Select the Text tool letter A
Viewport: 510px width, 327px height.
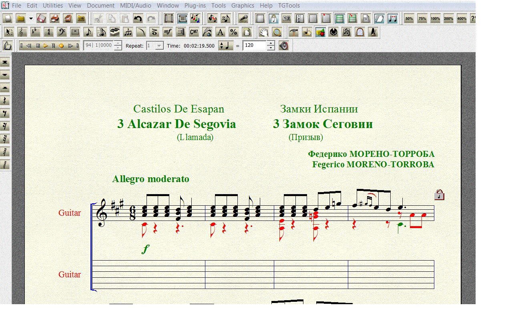pos(221,32)
